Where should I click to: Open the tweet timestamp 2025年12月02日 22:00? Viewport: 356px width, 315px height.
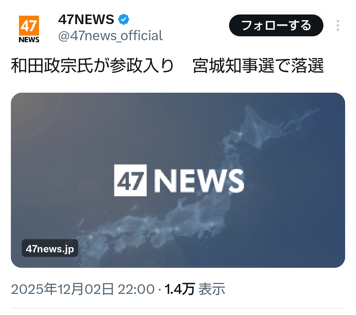(x=83, y=289)
